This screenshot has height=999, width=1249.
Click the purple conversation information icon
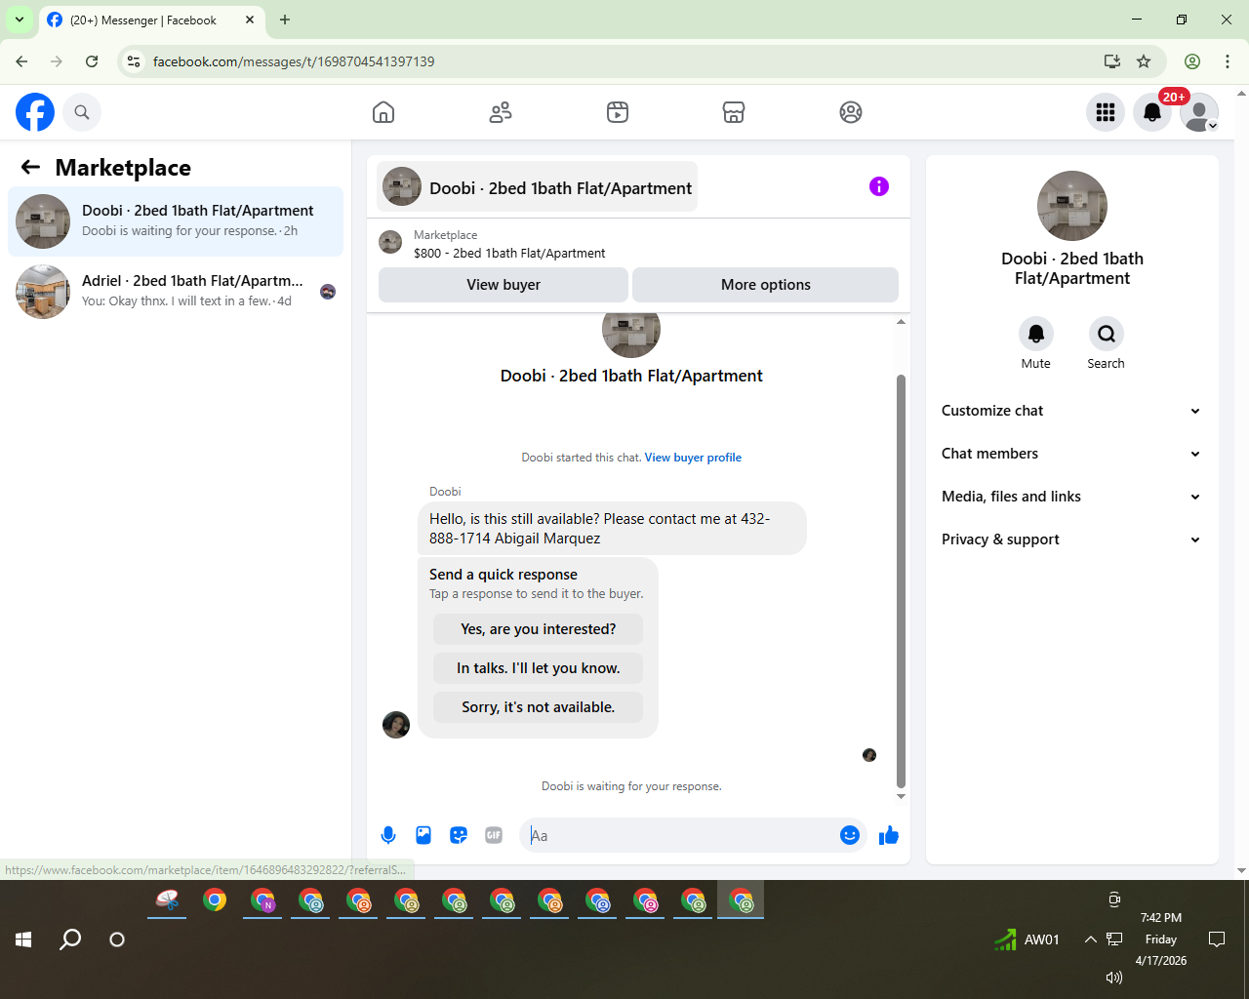(x=879, y=186)
